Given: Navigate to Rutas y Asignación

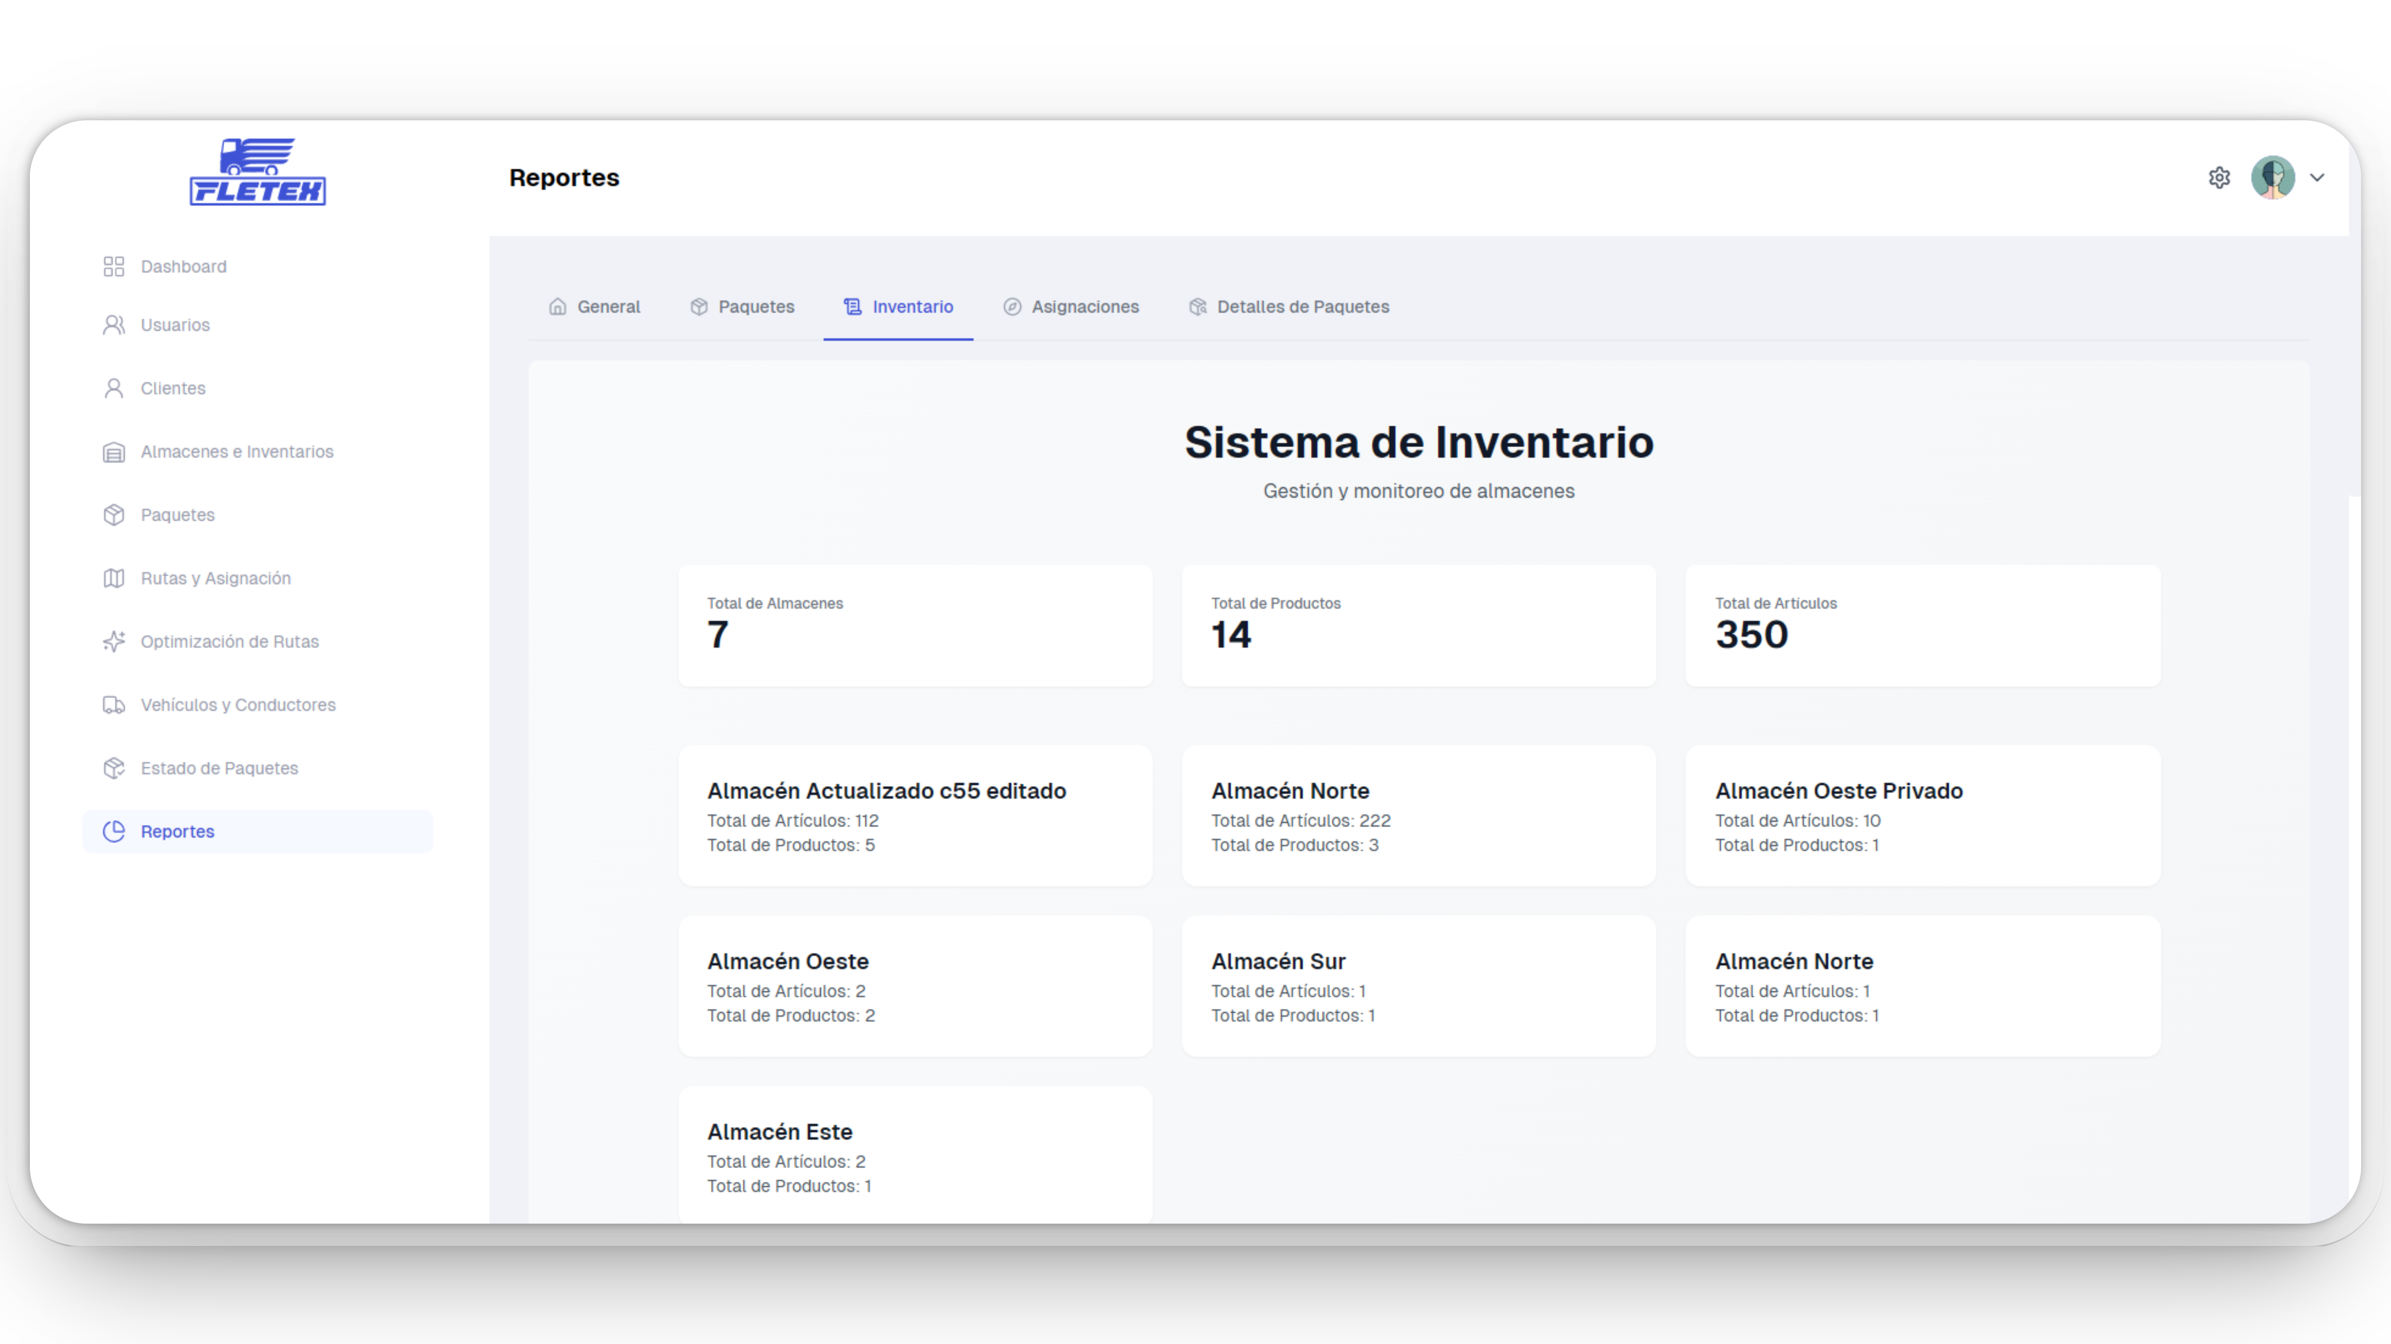Looking at the screenshot, I should 258,578.
